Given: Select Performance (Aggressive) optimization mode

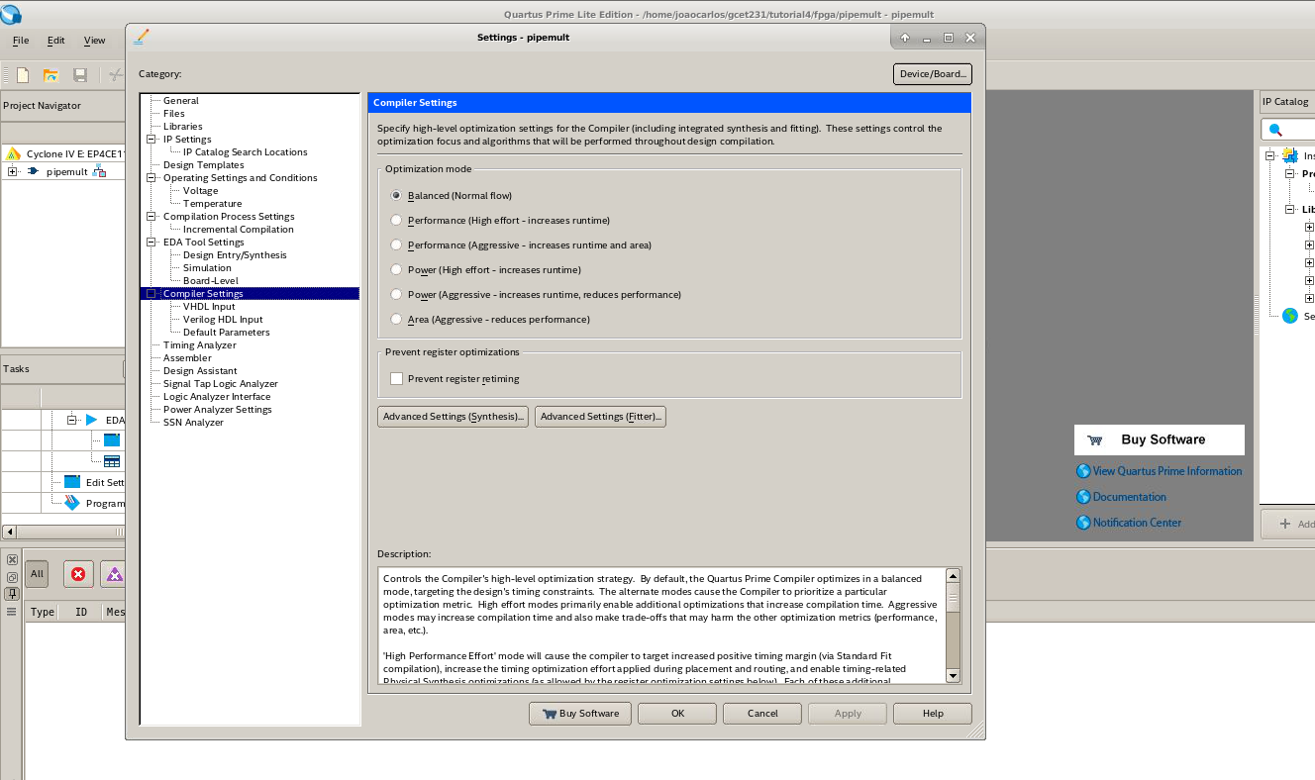Looking at the screenshot, I should (397, 245).
